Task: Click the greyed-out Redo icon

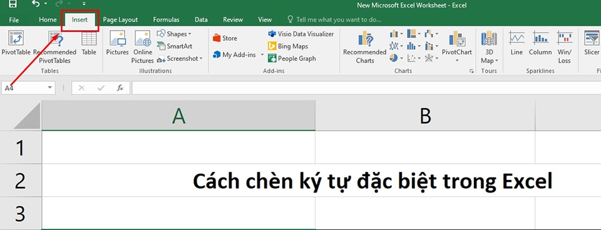Action: [x=59, y=4]
